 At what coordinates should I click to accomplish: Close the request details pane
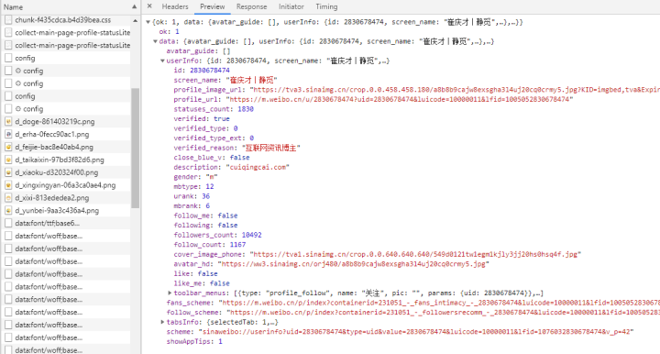(x=149, y=6)
